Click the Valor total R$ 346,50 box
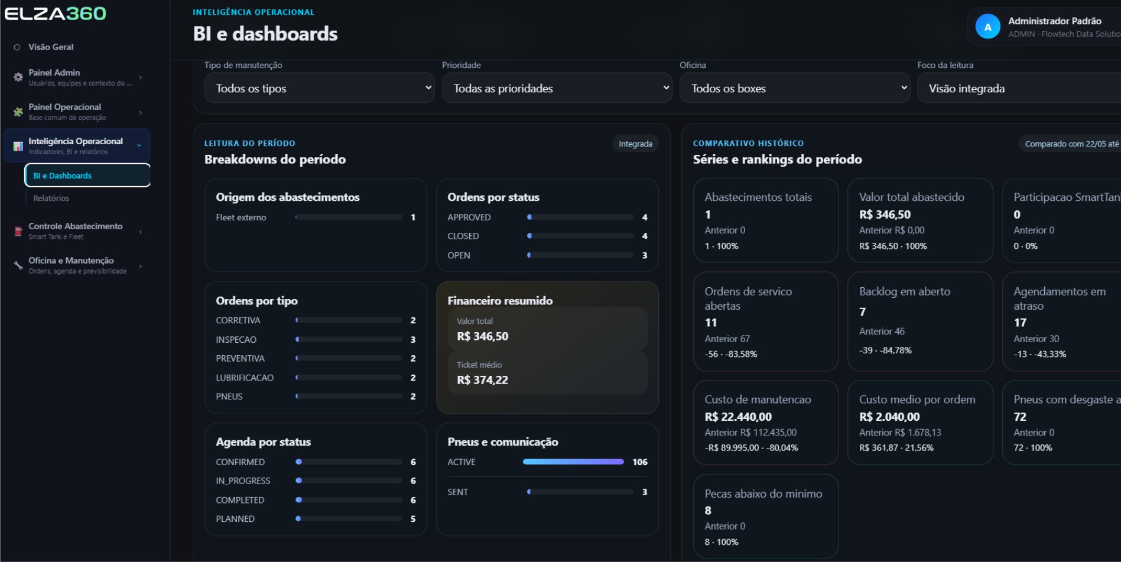The width and height of the screenshot is (1121, 562). (547, 329)
